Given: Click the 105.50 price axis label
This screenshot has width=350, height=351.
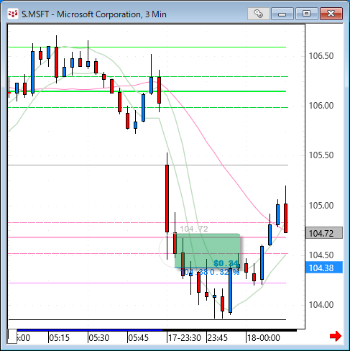Looking at the screenshot, I should pyautogui.click(x=321, y=155).
